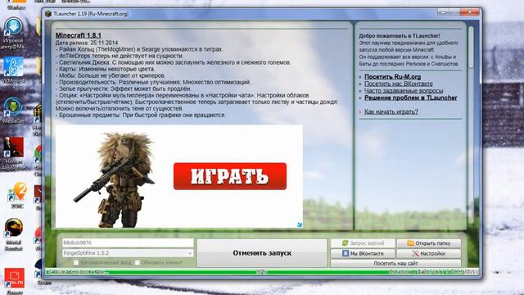The image size is (524, 295).
Task: Click the red ИГРАТЬ banner button
Action: click(x=230, y=176)
